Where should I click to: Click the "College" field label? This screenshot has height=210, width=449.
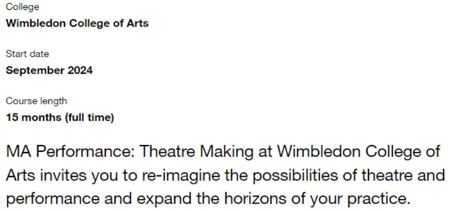click(22, 7)
